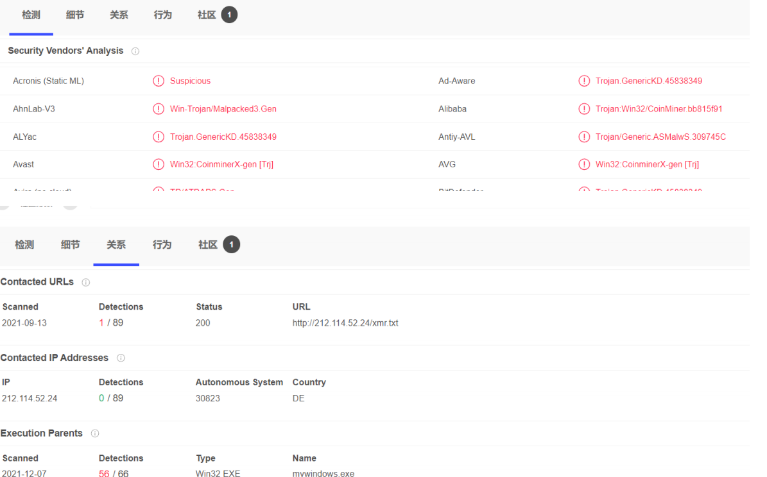Select the active 关系 tab in lower panel
Image resolution: width=767 pixels, height=477 pixels.
click(116, 245)
